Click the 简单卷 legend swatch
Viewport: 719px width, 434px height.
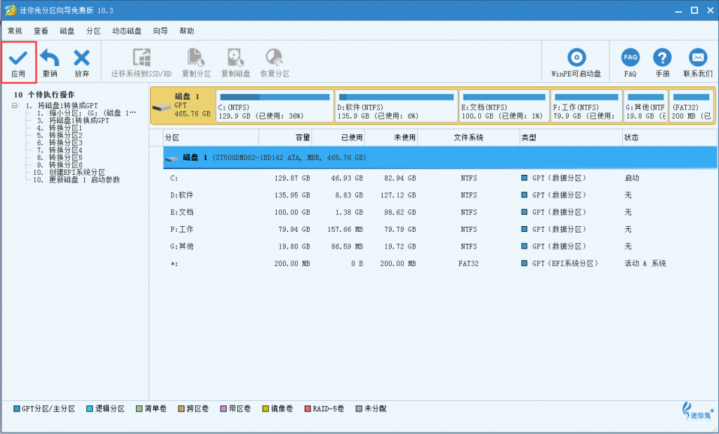click(x=140, y=409)
